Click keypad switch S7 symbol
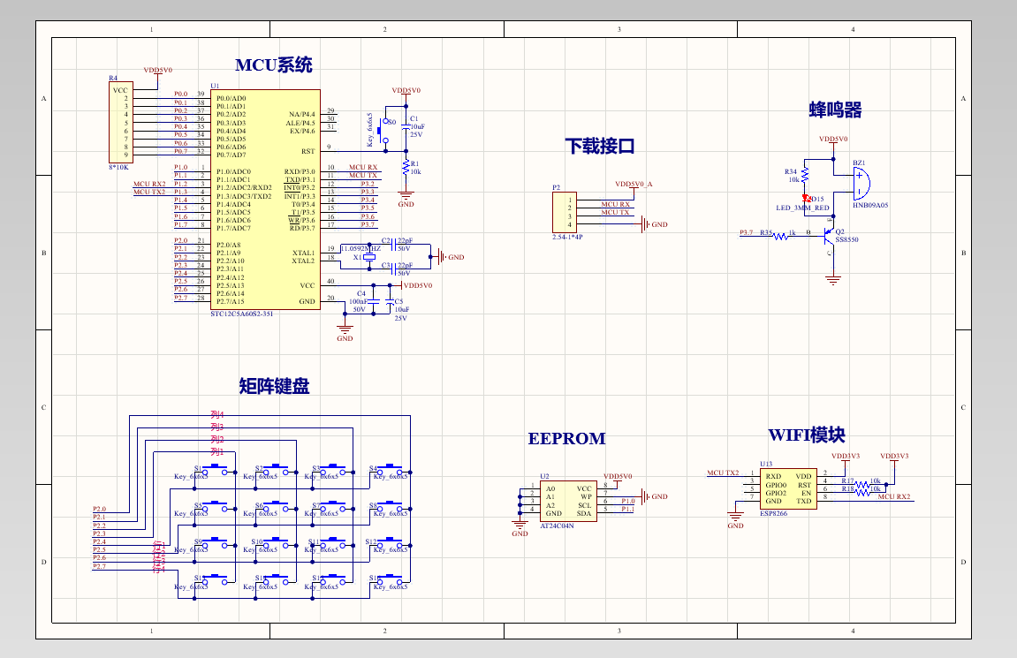1017x658 pixels. (x=333, y=506)
